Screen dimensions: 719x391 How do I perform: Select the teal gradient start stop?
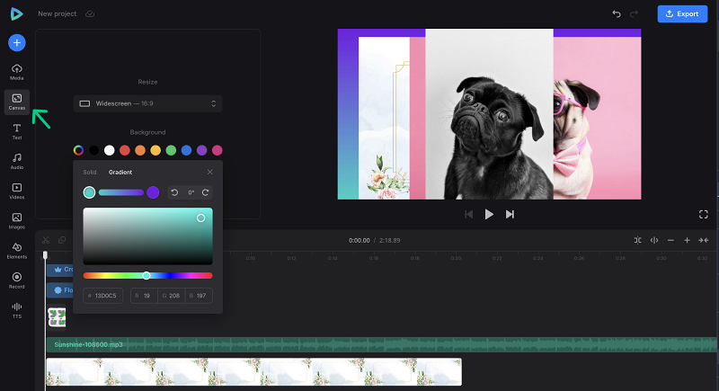pos(89,192)
